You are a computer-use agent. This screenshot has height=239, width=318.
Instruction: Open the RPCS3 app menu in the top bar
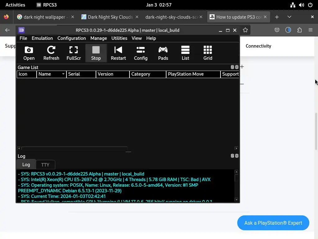(47, 5)
